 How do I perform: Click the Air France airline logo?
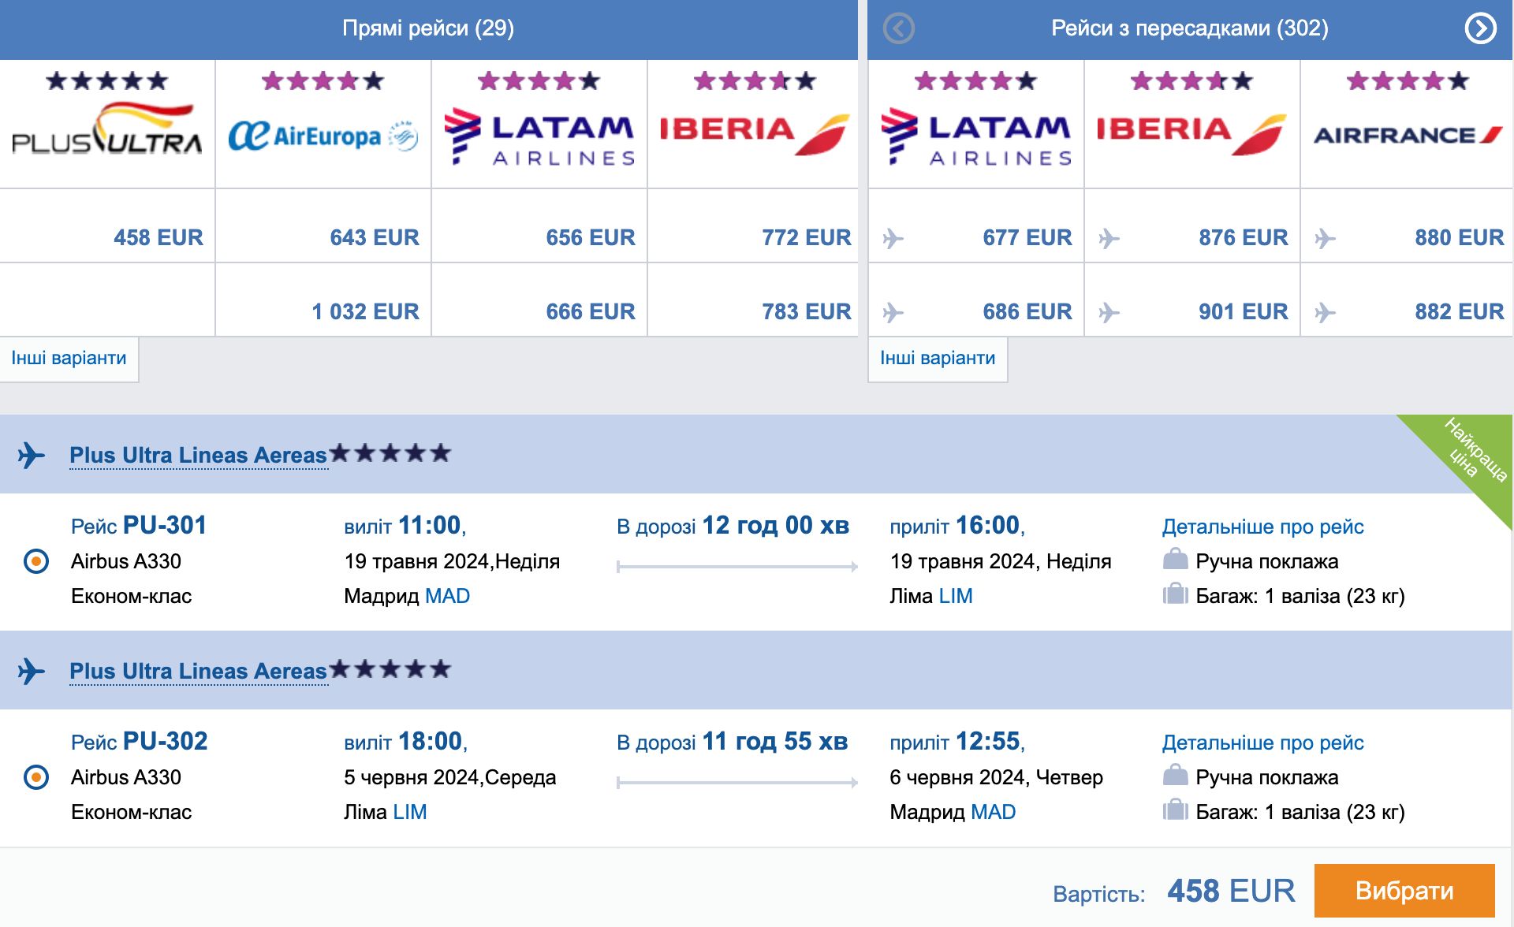pos(1408,136)
